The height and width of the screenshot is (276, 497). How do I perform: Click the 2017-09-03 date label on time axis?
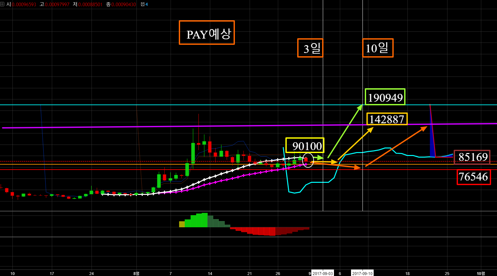[322, 273]
